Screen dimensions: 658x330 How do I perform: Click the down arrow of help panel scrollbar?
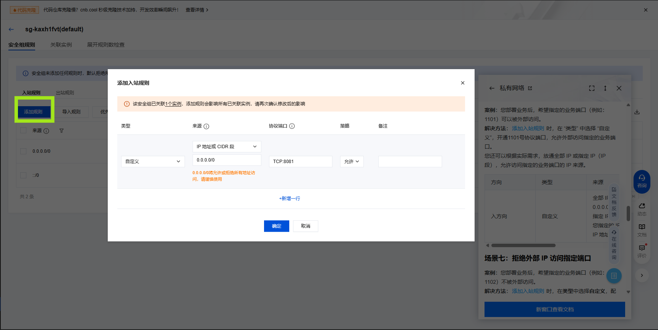(628, 292)
